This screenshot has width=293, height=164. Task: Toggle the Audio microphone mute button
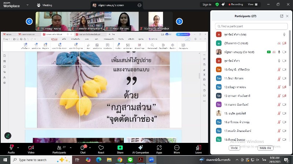tap(11, 149)
